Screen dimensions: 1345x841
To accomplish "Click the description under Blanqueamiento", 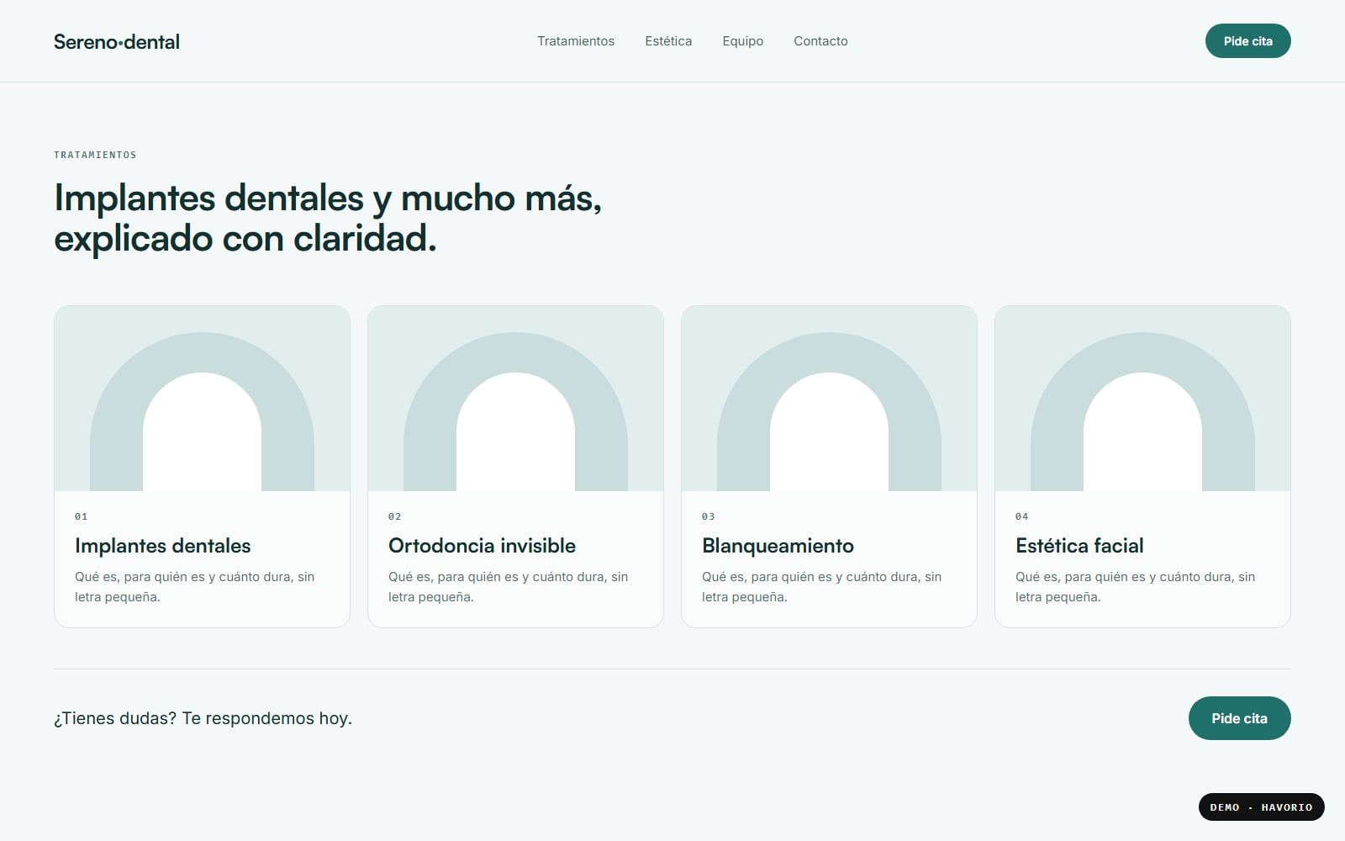I will (x=822, y=587).
